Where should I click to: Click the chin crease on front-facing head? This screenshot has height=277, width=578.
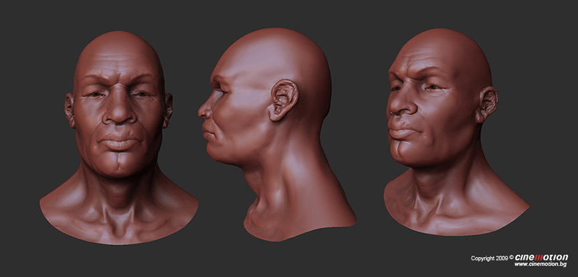tap(120, 164)
